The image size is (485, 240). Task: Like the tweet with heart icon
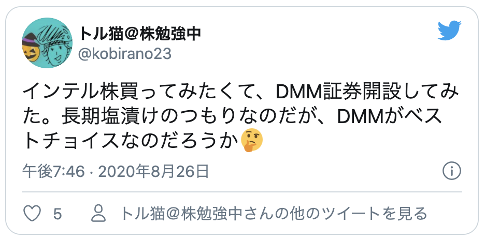[33, 213]
